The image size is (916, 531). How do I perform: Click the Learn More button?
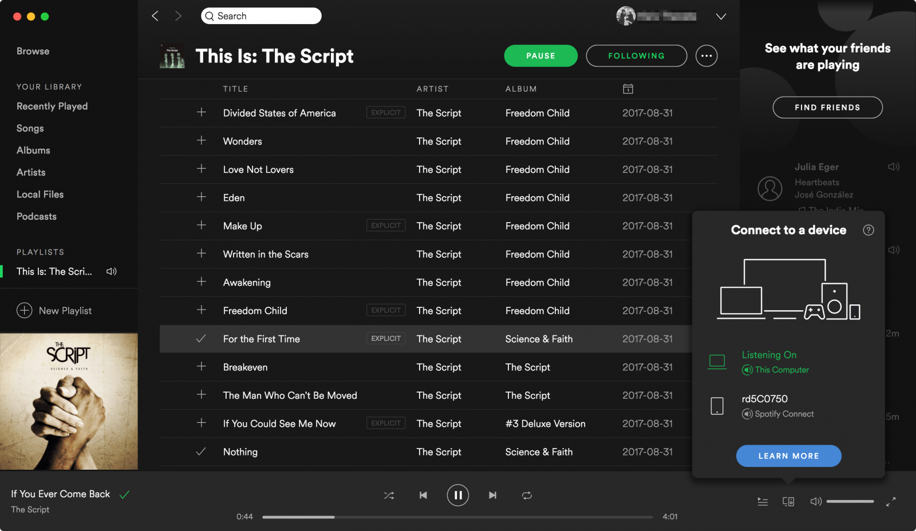[x=788, y=456]
